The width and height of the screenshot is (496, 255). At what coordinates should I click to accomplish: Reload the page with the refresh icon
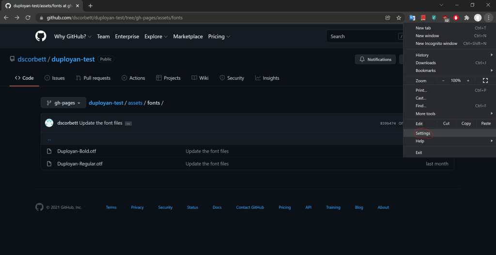tap(28, 18)
